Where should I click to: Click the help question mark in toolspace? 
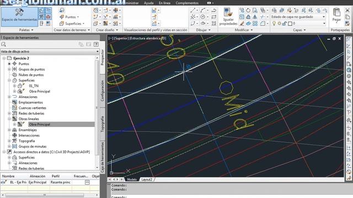coord(96,44)
